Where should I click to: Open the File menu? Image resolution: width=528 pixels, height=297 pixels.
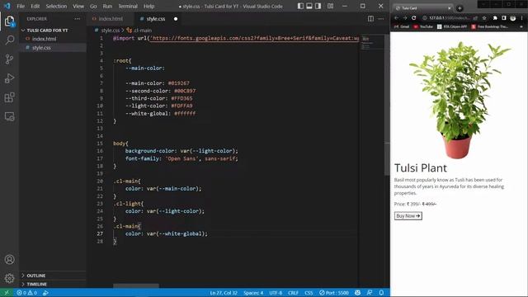pos(21,6)
